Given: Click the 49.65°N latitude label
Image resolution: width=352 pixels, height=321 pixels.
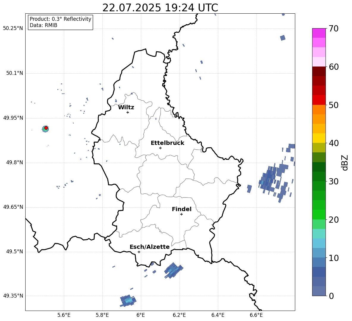Looking at the screenshot, I should point(13,207).
